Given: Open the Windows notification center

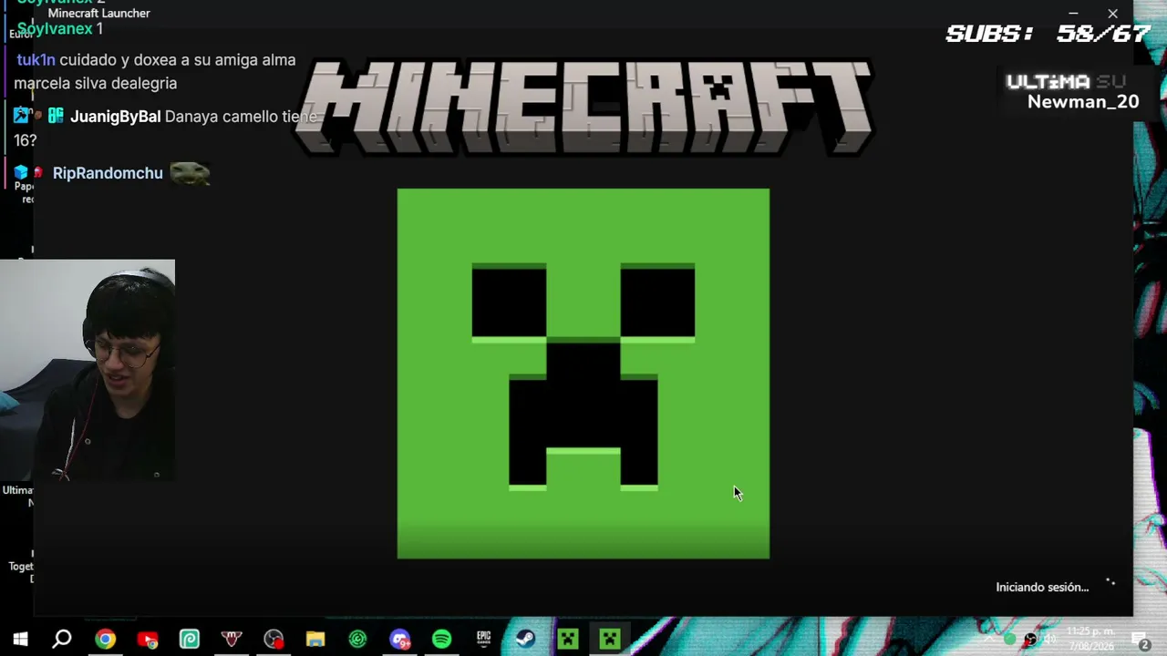Looking at the screenshot, I should click(x=1141, y=640).
